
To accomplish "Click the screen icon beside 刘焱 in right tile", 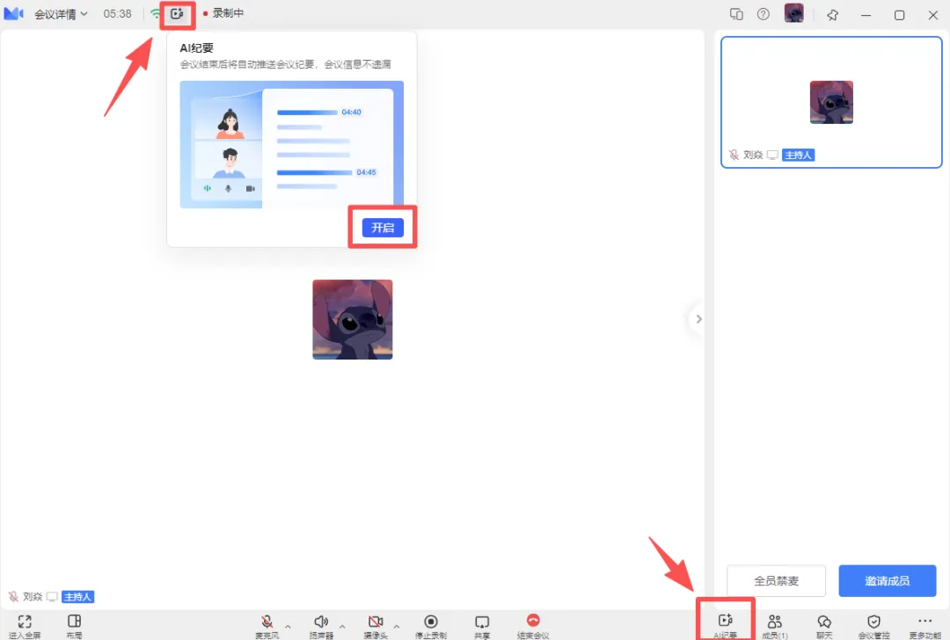I will point(772,155).
